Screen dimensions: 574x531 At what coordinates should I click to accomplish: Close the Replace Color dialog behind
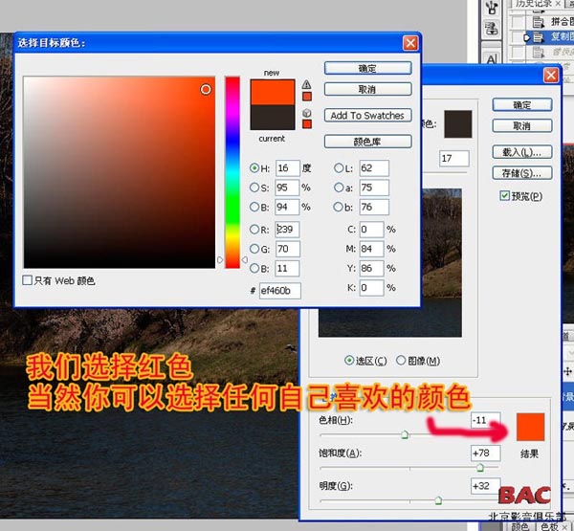click(x=551, y=76)
